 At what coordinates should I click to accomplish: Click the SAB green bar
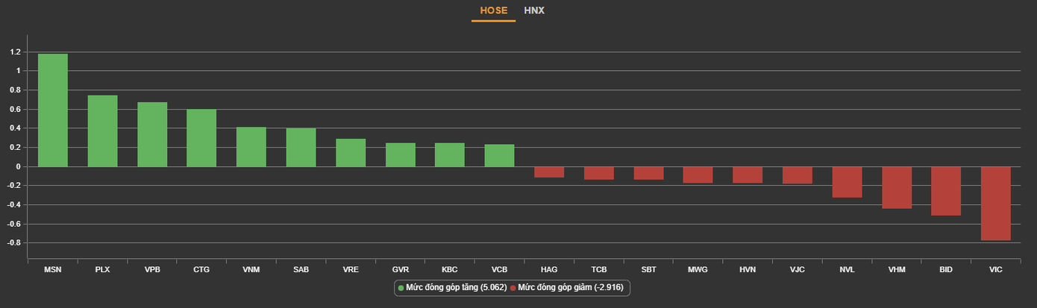(301, 148)
